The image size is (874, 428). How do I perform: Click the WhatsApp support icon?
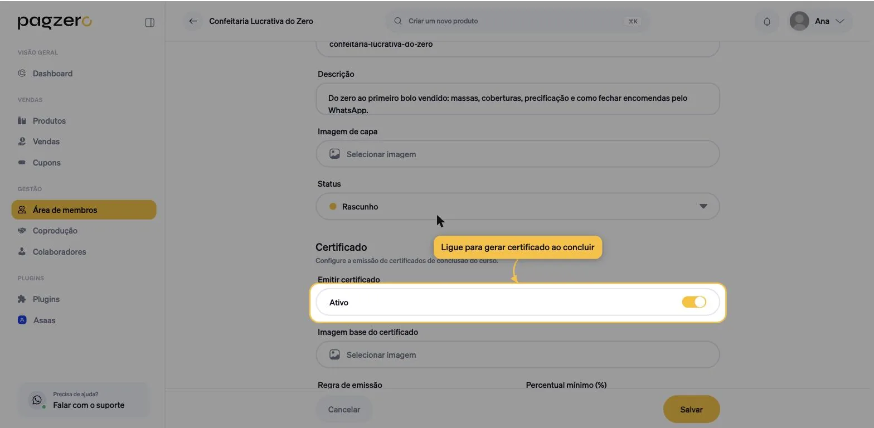click(37, 400)
